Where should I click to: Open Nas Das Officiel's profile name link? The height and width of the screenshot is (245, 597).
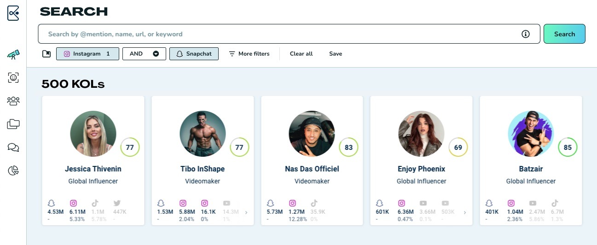312,169
